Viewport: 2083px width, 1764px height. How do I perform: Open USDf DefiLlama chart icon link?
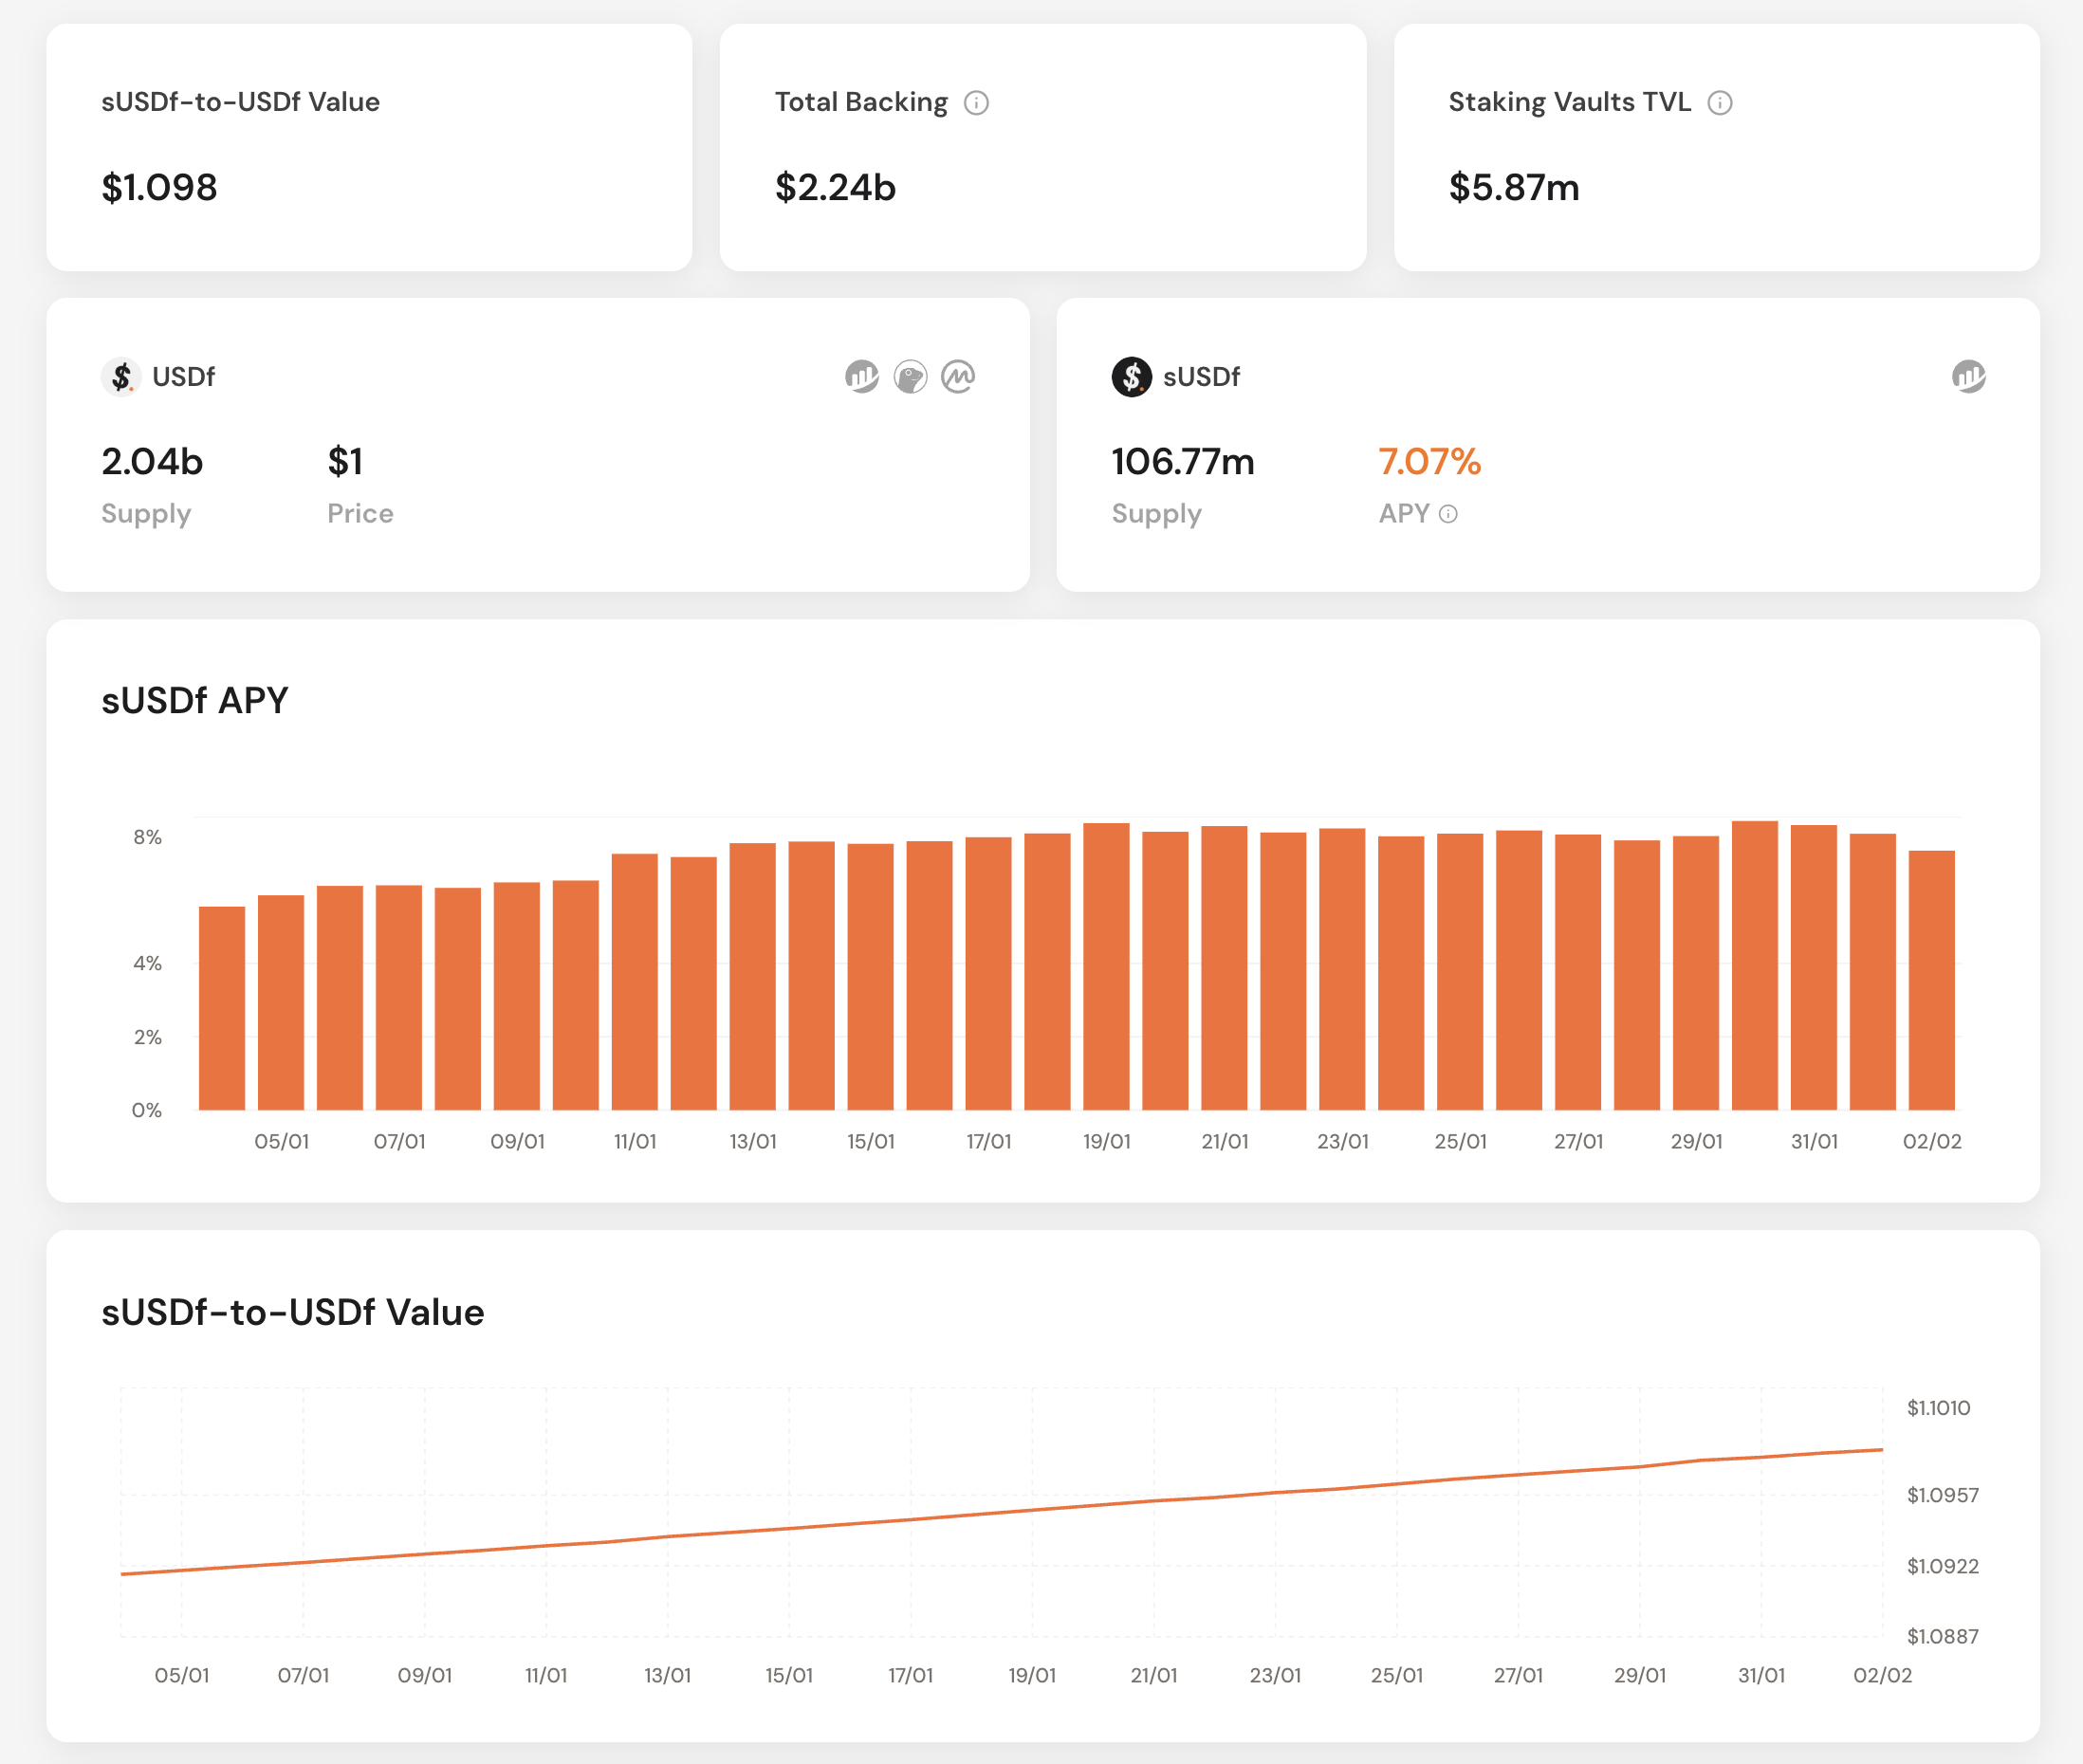pyautogui.click(x=861, y=377)
